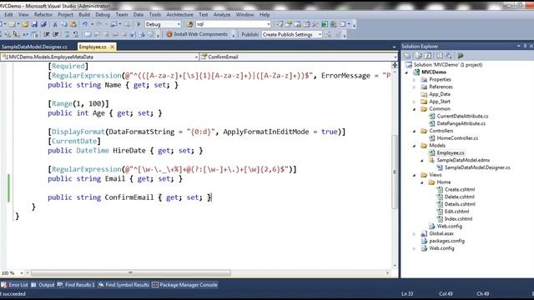Image resolution: width=534 pixels, height=300 pixels.
Task: Collapse the Controllers folder
Action: point(415,131)
